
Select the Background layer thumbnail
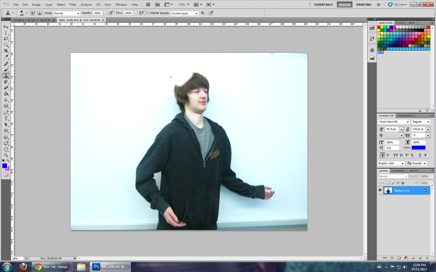tap(388, 190)
